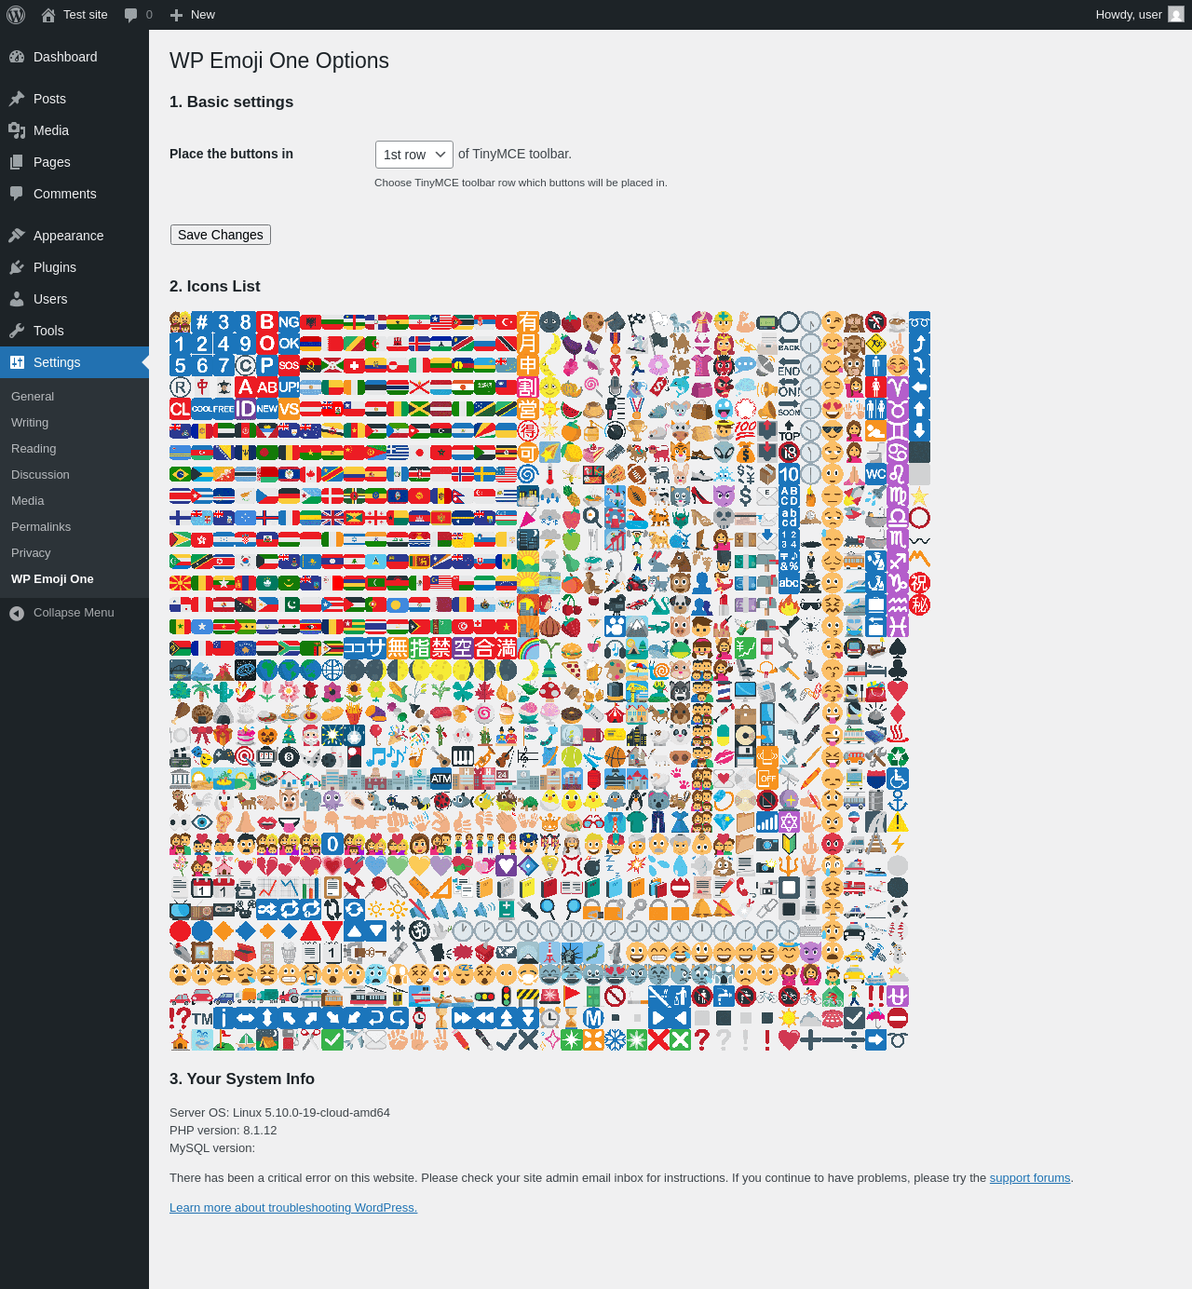Screen dimensions: 1192x1289
Task: Pick the Japan flag emoji
Action: (x=419, y=453)
